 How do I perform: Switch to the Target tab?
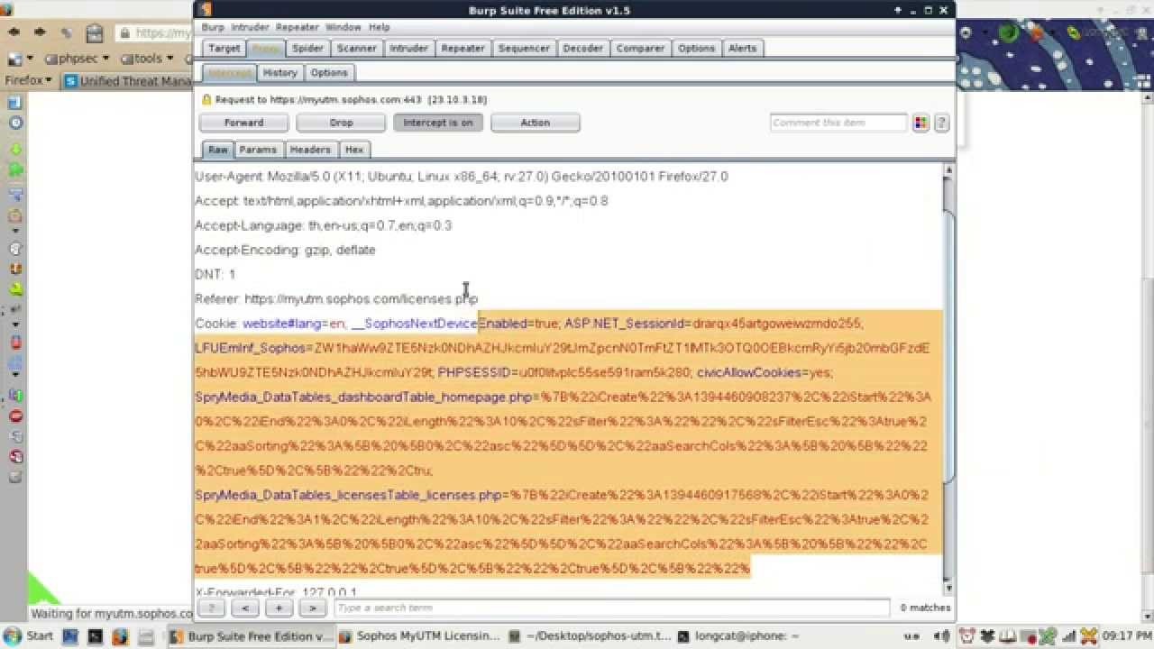coord(224,49)
